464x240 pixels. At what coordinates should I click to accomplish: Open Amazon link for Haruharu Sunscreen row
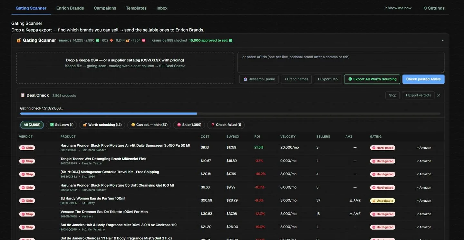(424, 148)
